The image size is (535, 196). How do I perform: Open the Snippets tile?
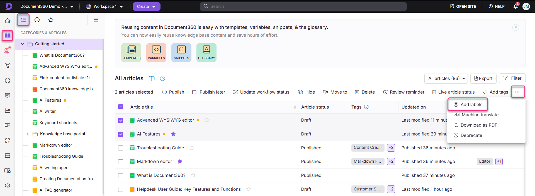(181, 52)
